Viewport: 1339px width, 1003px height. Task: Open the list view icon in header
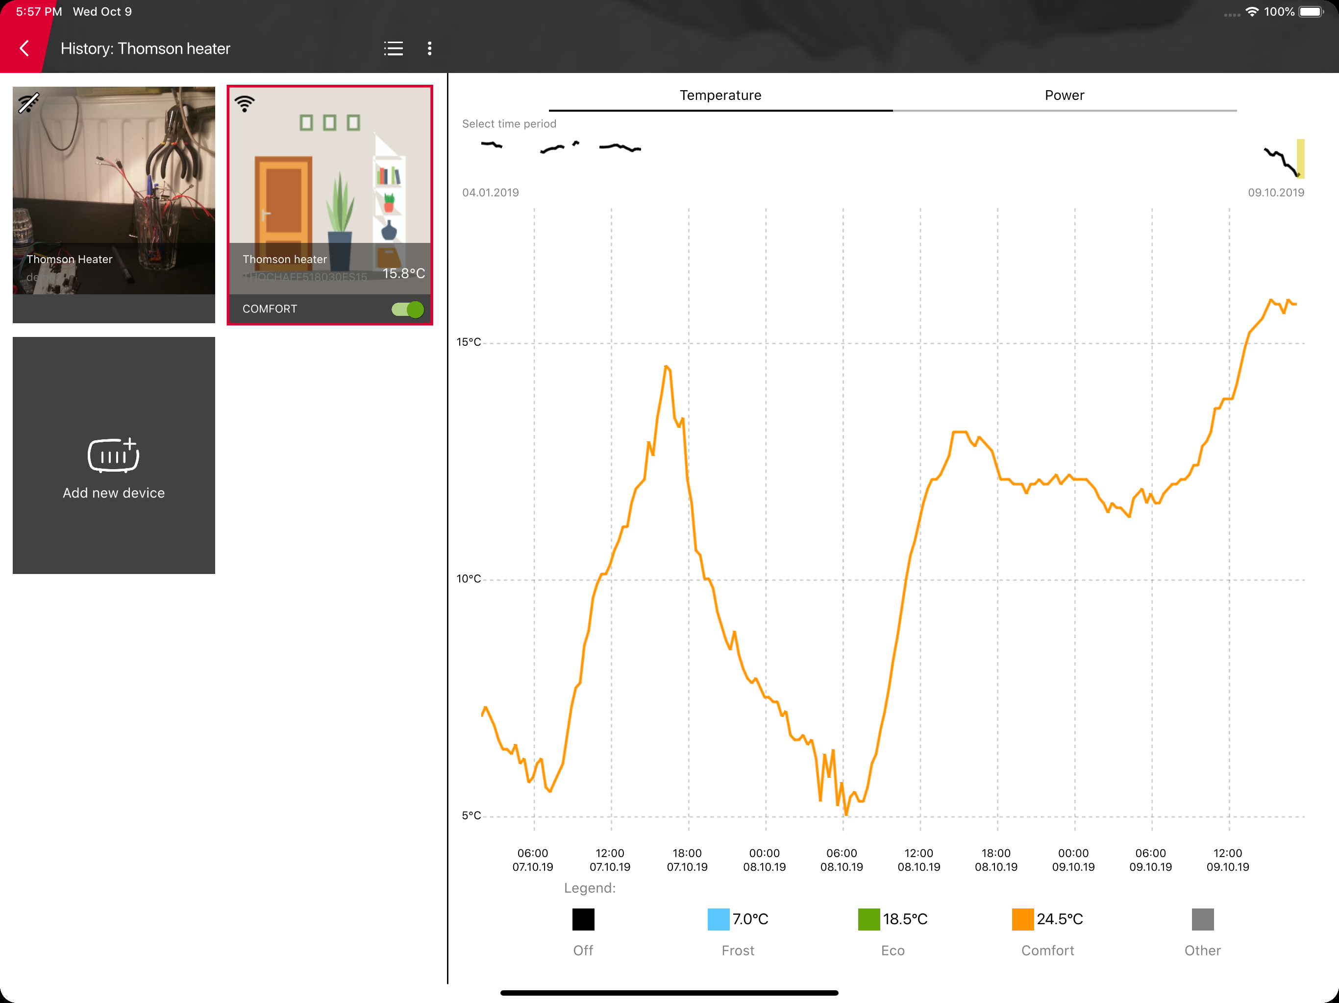click(394, 48)
